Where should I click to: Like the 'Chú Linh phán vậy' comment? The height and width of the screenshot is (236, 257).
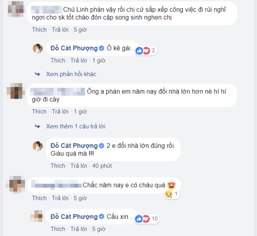pyautogui.click(x=39, y=29)
